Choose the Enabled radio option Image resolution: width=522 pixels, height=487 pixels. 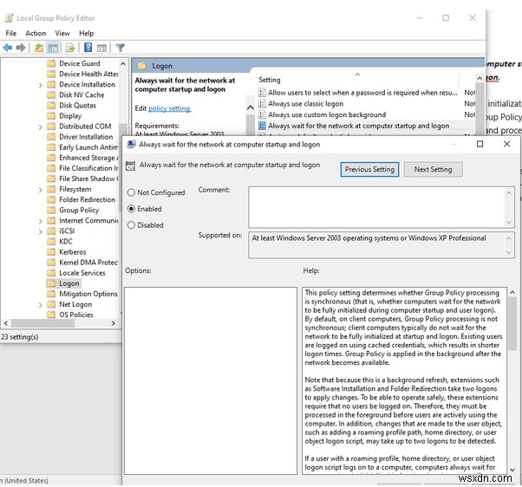tap(132, 209)
